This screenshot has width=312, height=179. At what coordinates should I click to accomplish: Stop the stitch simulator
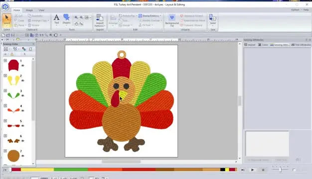pyautogui.click(x=263, y=170)
